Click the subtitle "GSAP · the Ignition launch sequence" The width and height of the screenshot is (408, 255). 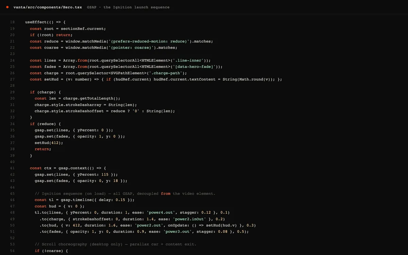(x=128, y=7)
